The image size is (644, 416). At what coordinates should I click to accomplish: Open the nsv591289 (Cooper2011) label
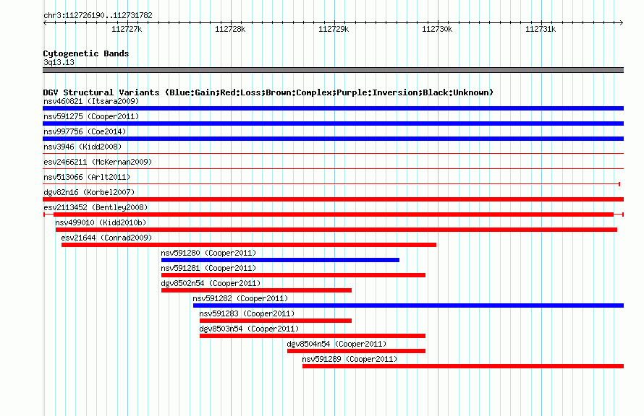click(x=349, y=359)
